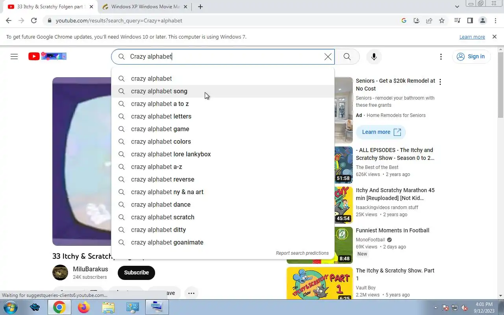
Task: Pick the 'crazy alphabet a-z' suggestion
Action: [x=223, y=167]
